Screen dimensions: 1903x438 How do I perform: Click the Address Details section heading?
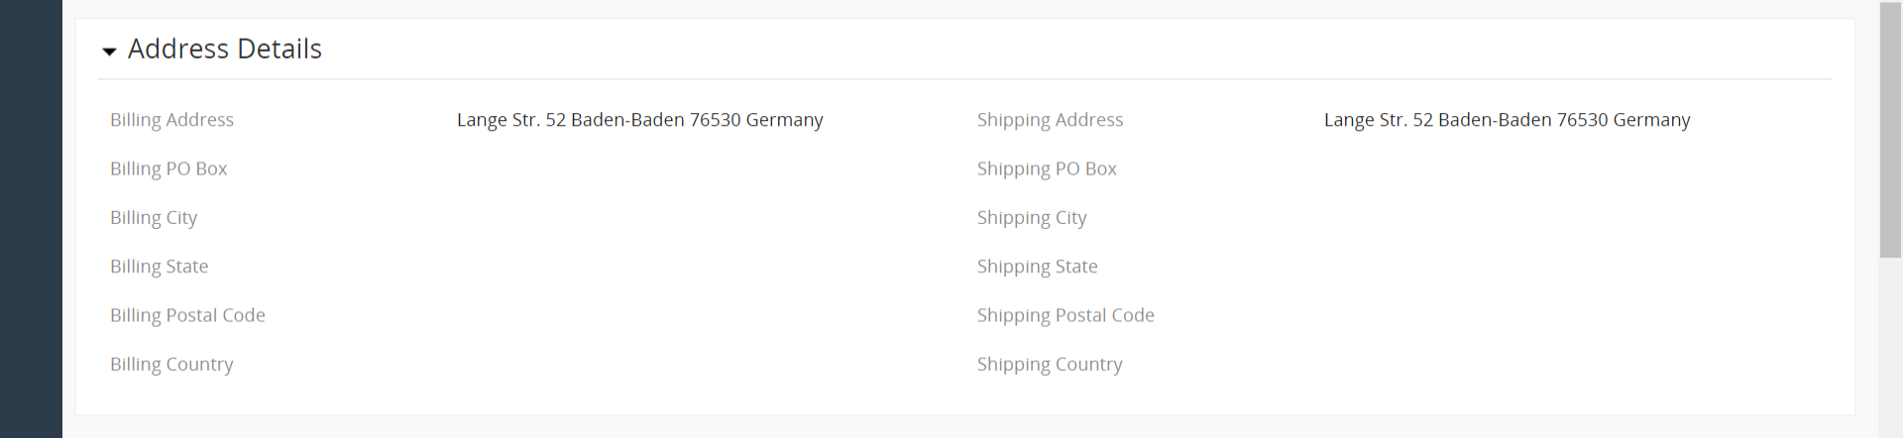[x=225, y=49]
